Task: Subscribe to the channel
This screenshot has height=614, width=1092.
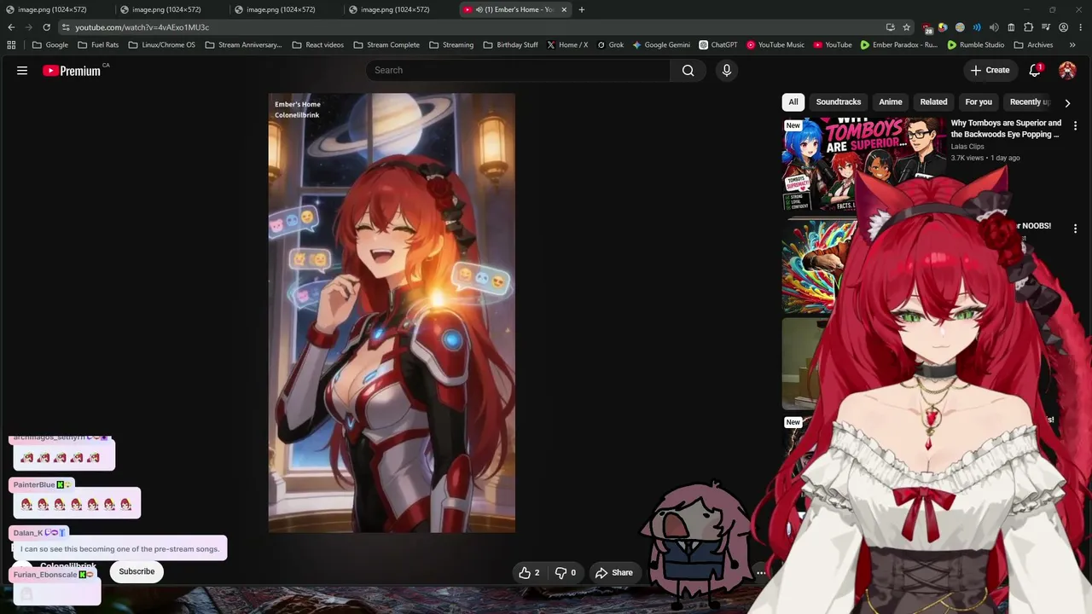Action: coord(136,571)
